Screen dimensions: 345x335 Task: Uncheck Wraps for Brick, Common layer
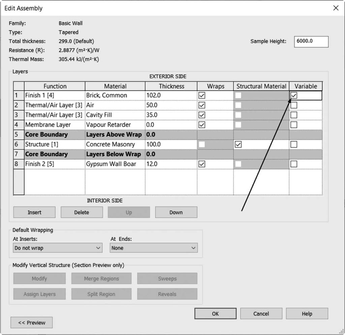202,95
